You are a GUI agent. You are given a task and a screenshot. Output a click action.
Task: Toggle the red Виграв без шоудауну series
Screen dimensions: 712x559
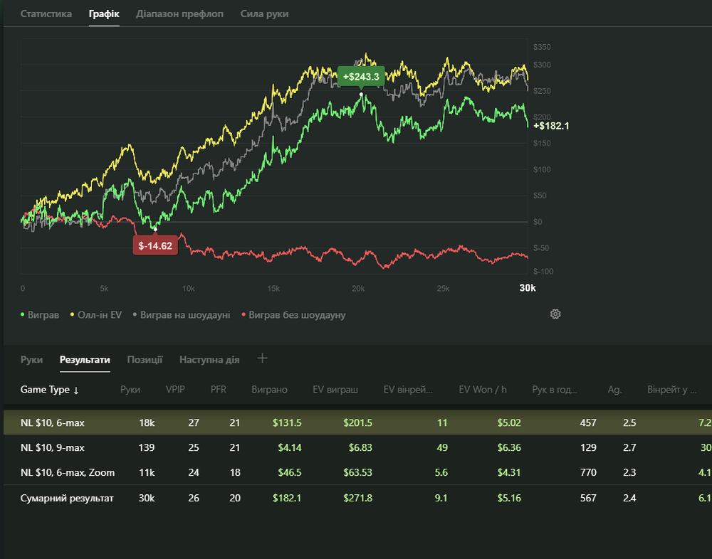[x=294, y=314]
